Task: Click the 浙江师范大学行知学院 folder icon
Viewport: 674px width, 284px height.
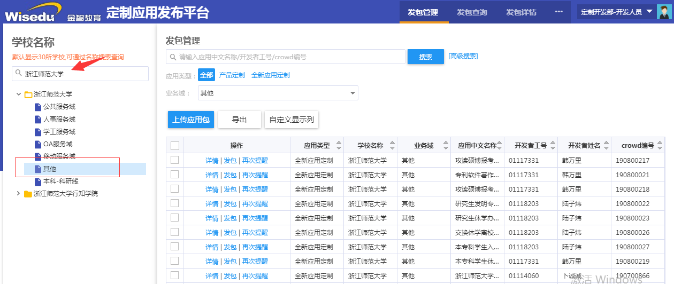Action: tap(28, 194)
